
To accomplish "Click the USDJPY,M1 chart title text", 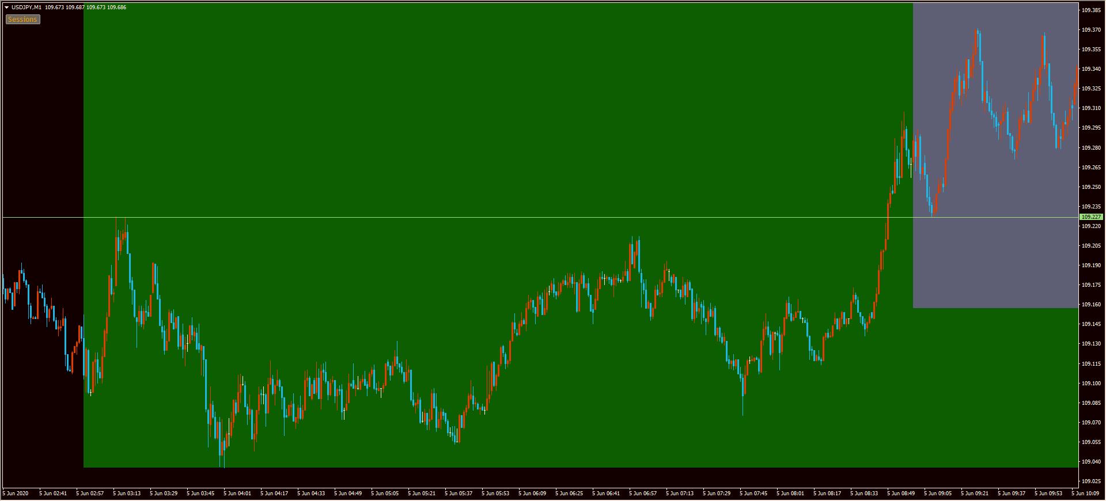I will (x=26, y=7).
